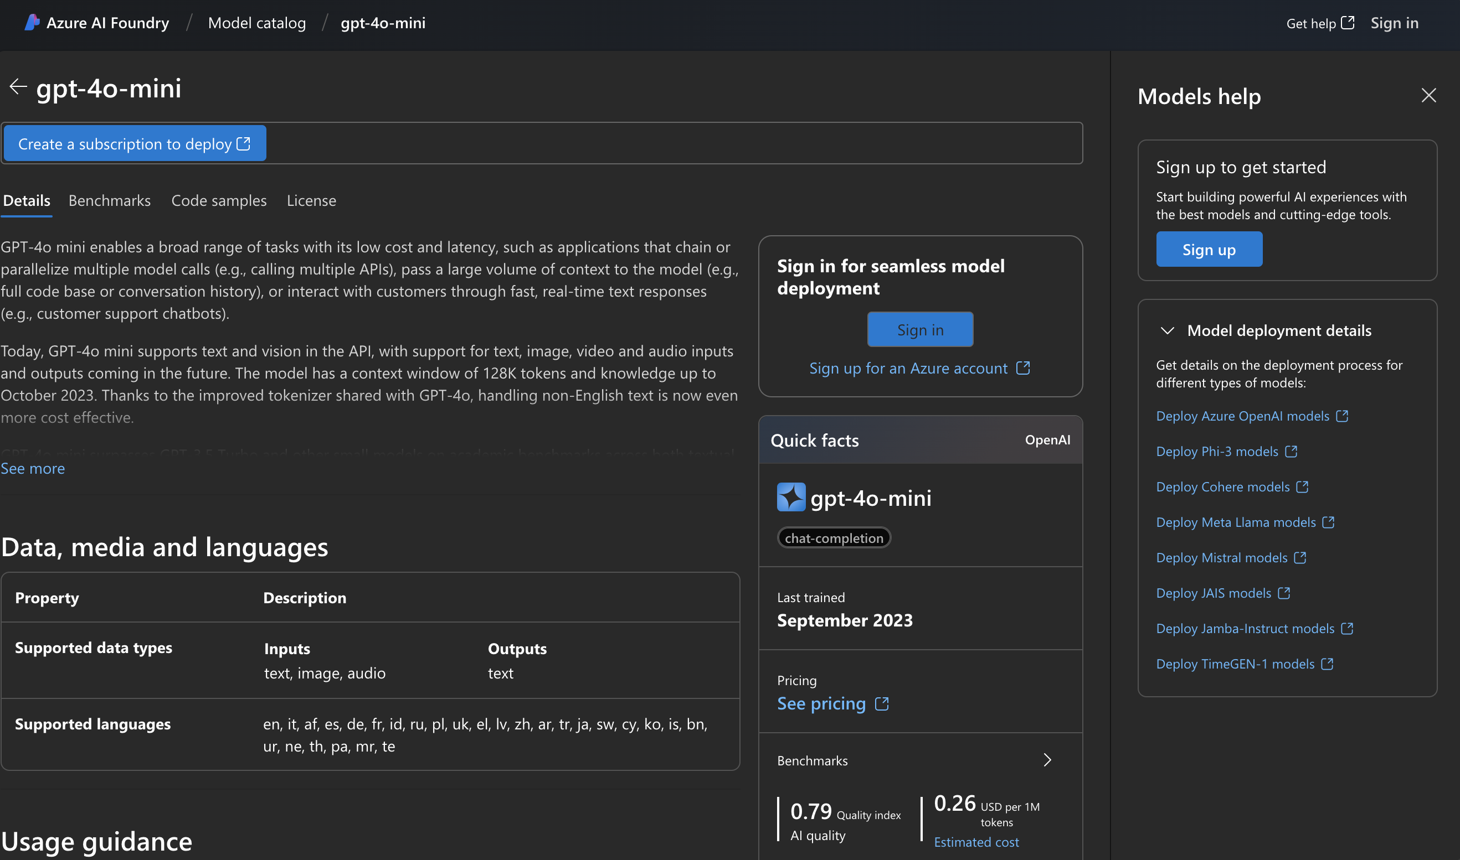
Task: Click the Supported data types row label
Action: pyautogui.click(x=94, y=647)
